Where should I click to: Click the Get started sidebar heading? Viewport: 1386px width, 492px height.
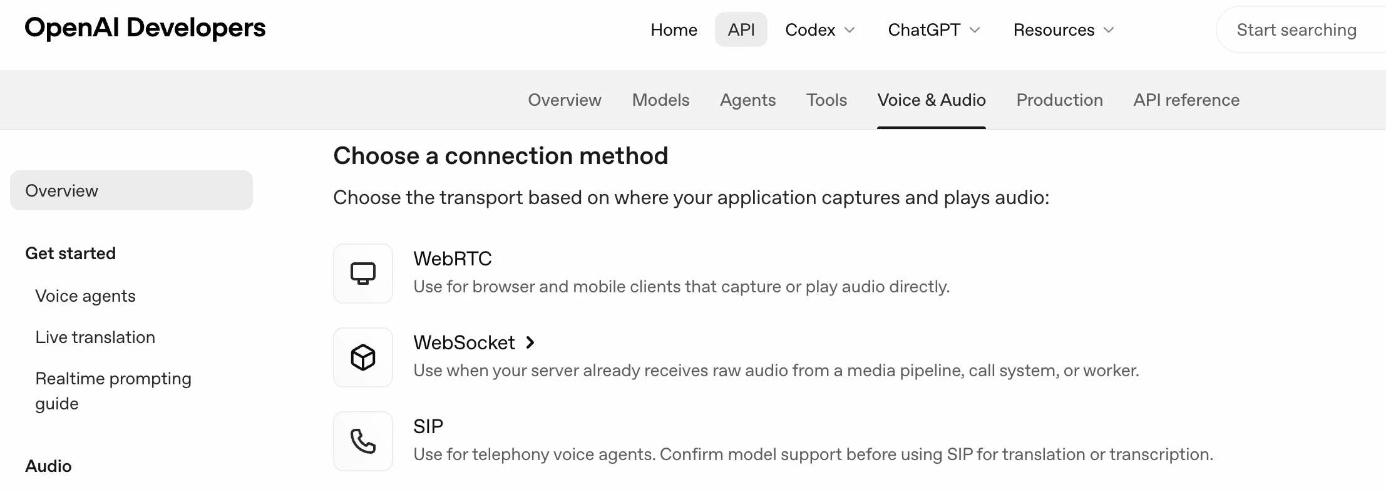[71, 253]
